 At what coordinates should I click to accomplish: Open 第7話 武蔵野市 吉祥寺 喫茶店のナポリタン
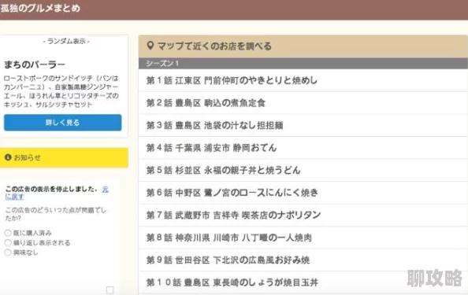[x=303, y=215]
